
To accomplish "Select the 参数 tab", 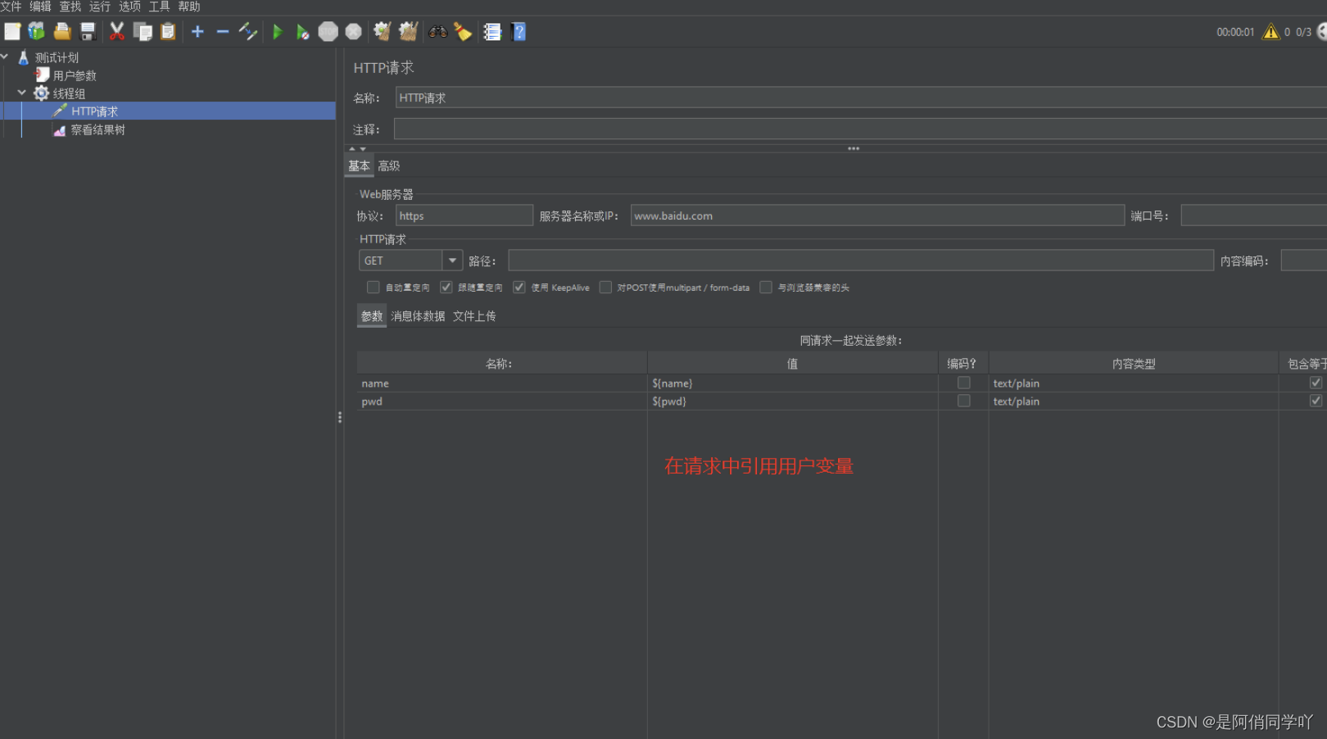I will point(372,316).
